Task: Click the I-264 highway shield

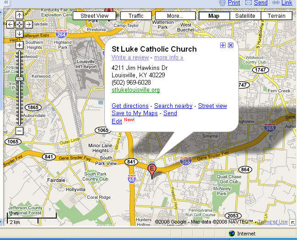Action: click(x=61, y=34)
